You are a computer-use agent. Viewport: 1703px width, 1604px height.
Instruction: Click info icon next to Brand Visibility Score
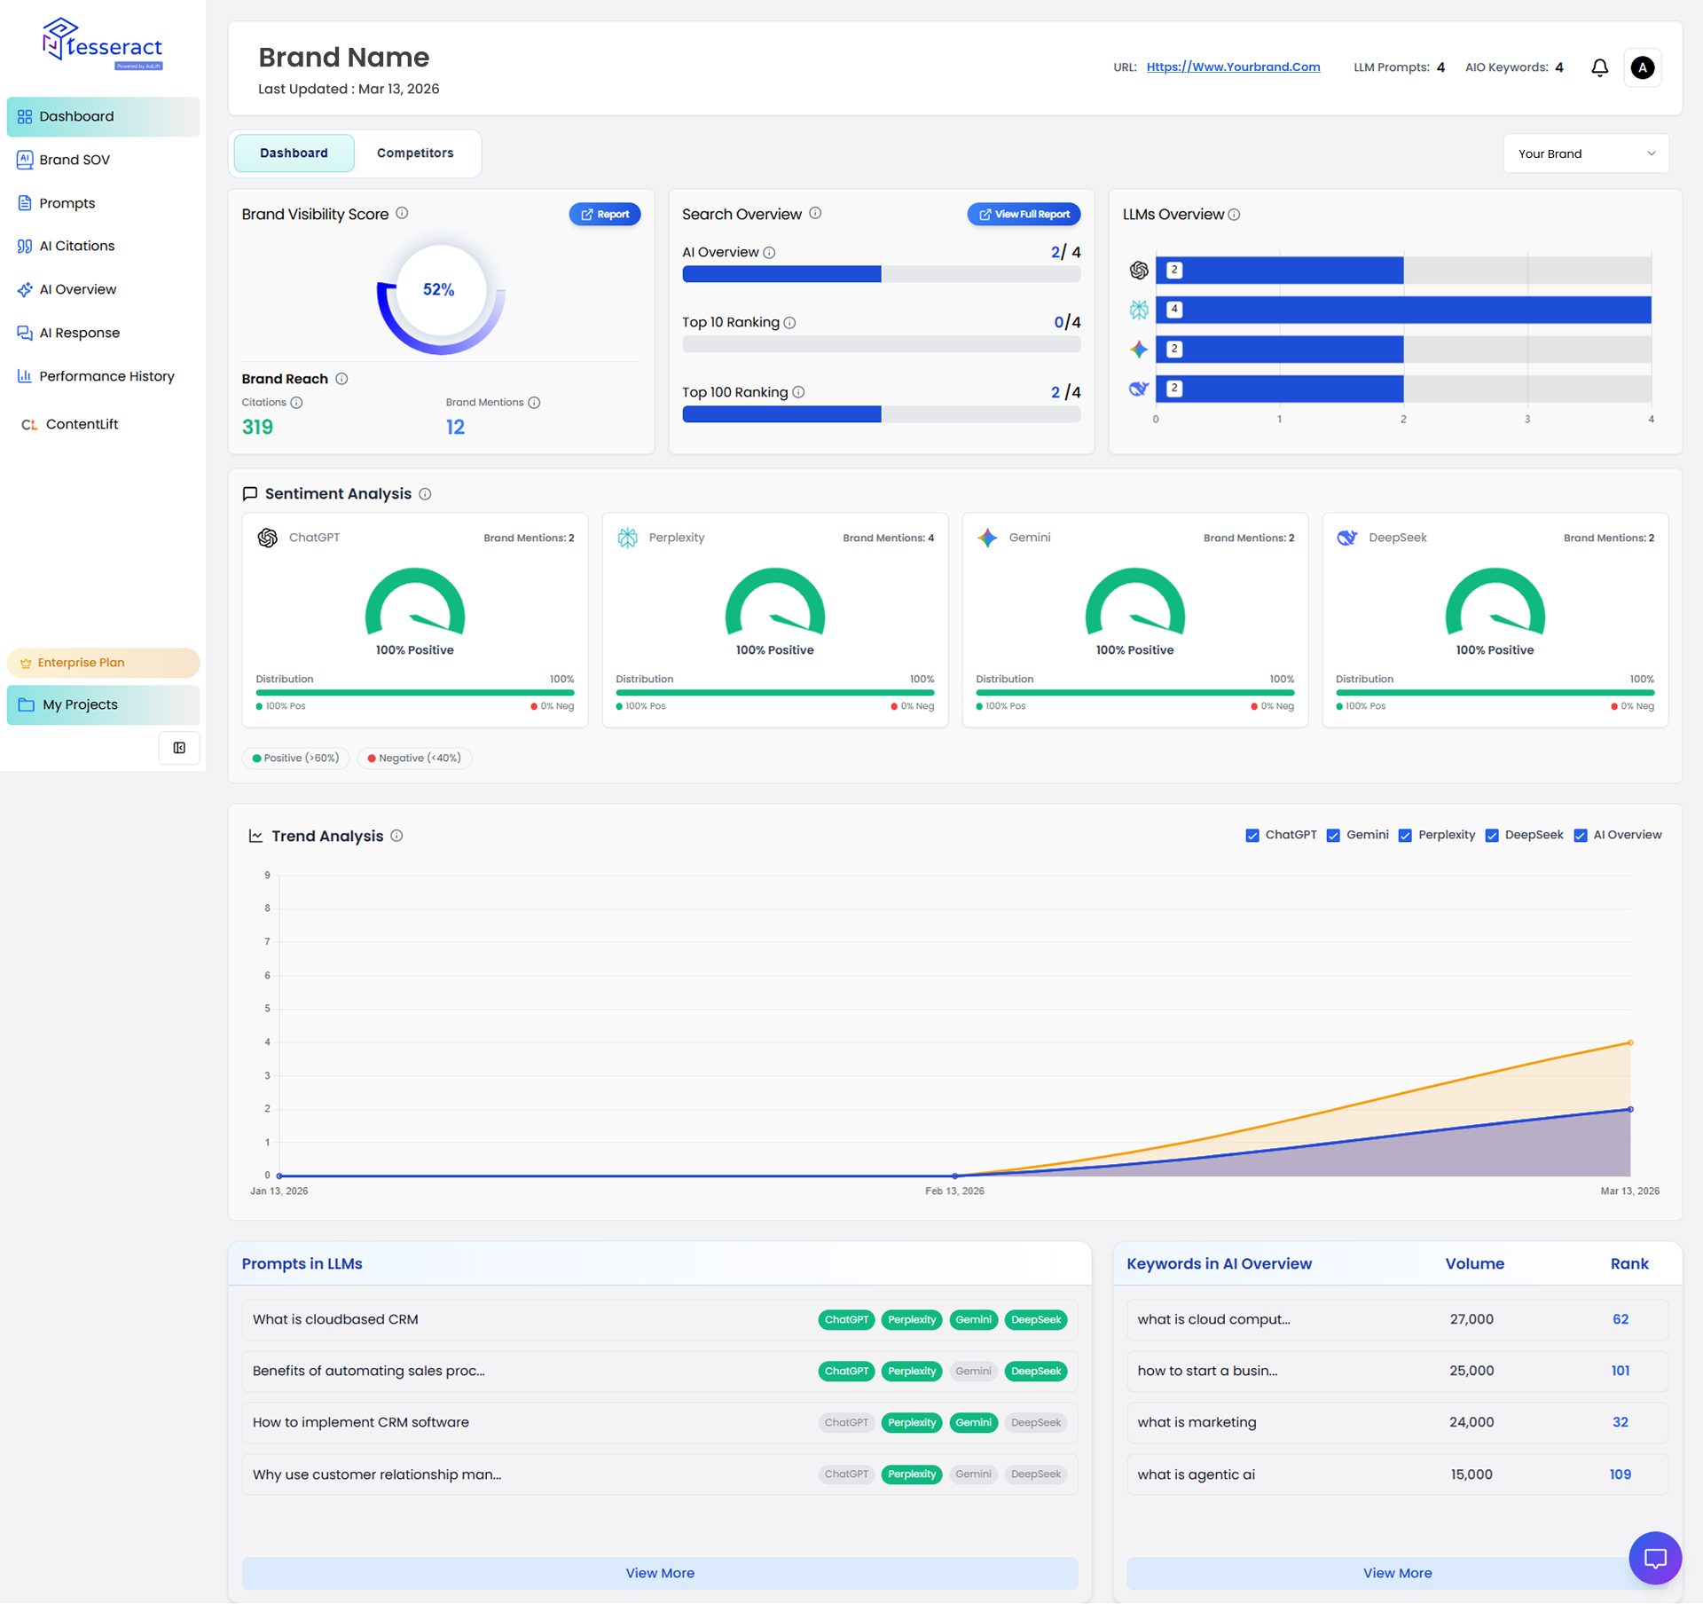(402, 213)
